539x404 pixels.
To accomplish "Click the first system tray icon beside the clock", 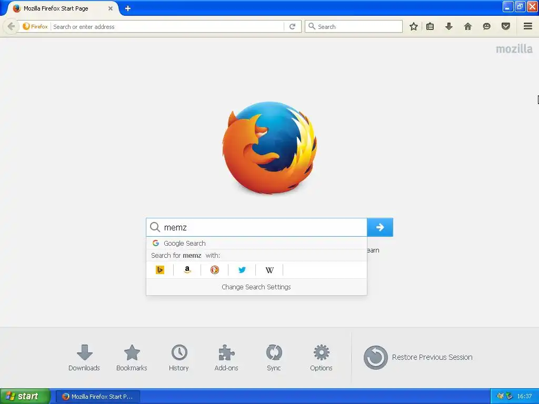I will pos(500,396).
